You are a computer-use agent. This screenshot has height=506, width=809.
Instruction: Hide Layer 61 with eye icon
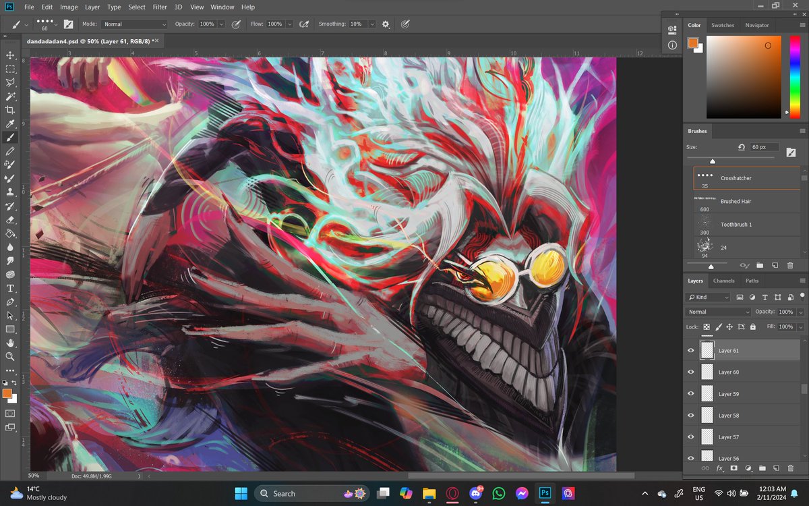click(x=691, y=350)
